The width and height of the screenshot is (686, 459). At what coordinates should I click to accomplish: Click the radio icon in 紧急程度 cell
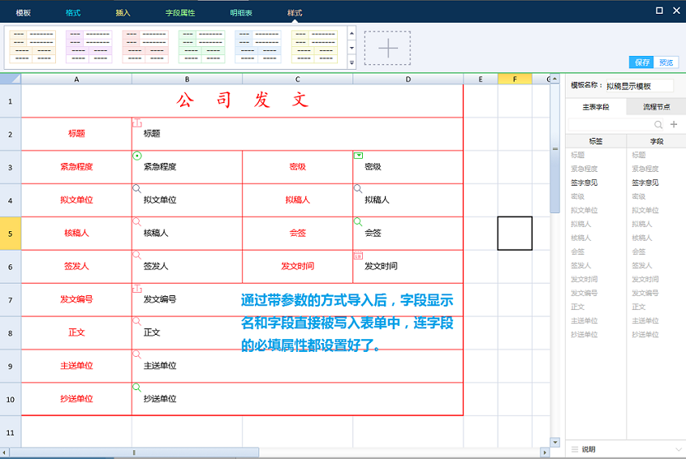[x=136, y=155]
